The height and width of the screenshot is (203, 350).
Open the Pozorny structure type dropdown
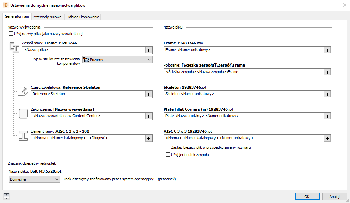[117, 60]
